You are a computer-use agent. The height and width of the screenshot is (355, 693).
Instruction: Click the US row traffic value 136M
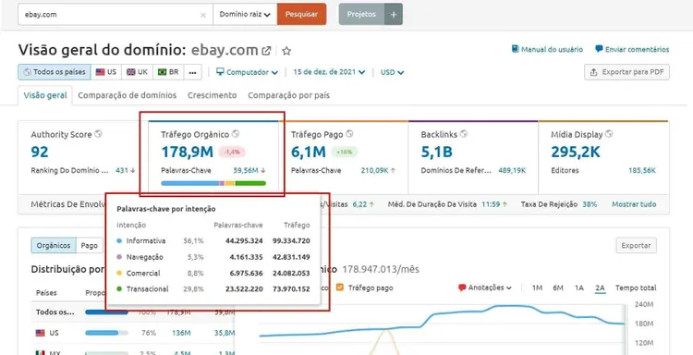point(181,333)
